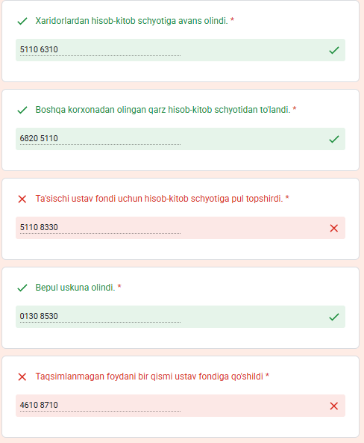The image size is (364, 443).
Task: Click red cross inside 5110 8330 answer
Action: pyautogui.click(x=334, y=228)
